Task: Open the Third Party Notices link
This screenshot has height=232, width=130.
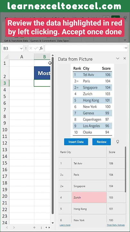Action: point(116,225)
